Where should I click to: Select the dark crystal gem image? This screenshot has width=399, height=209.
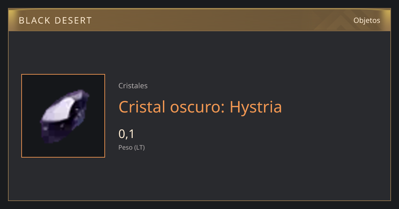coord(65,116)
